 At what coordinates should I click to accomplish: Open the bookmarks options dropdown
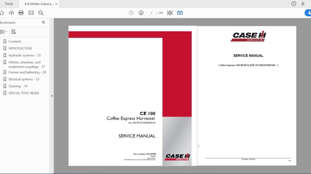[3, 32]
